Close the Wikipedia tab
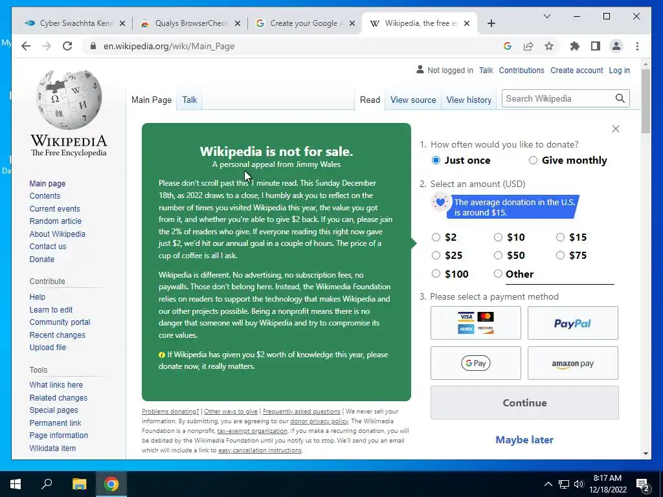 467,24
